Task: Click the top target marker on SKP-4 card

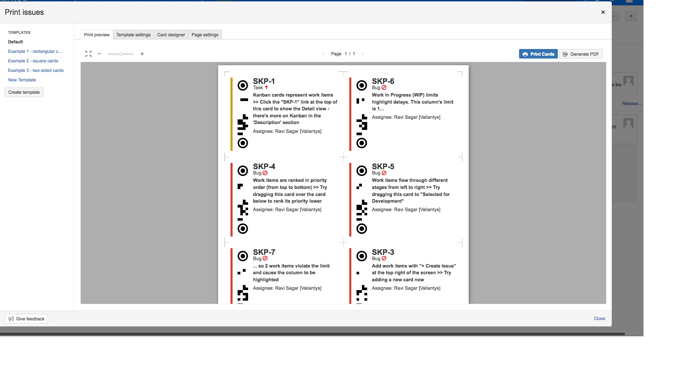Action: click(x=243, y=171)
